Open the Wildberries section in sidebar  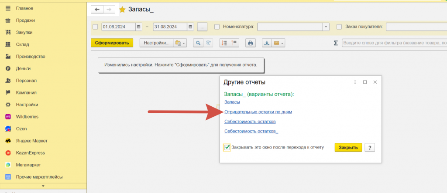[27, 117]
